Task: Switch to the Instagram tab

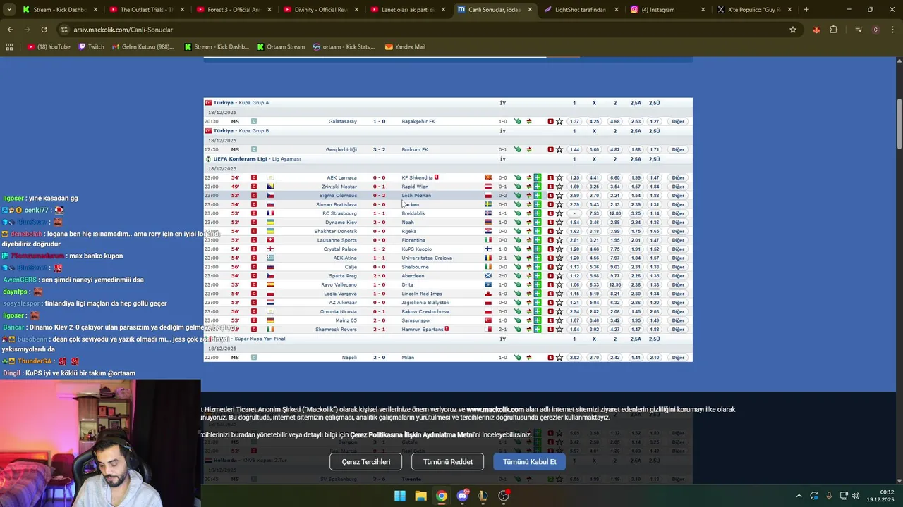Action: pos(667,10)
